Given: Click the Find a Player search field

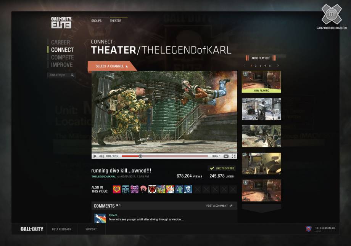Looking at the screenshot, I should (59, 75).
